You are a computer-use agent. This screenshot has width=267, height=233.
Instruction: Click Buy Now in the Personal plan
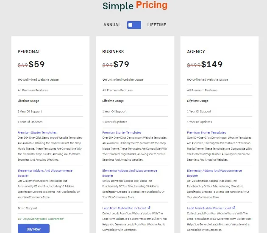[33, 229]
